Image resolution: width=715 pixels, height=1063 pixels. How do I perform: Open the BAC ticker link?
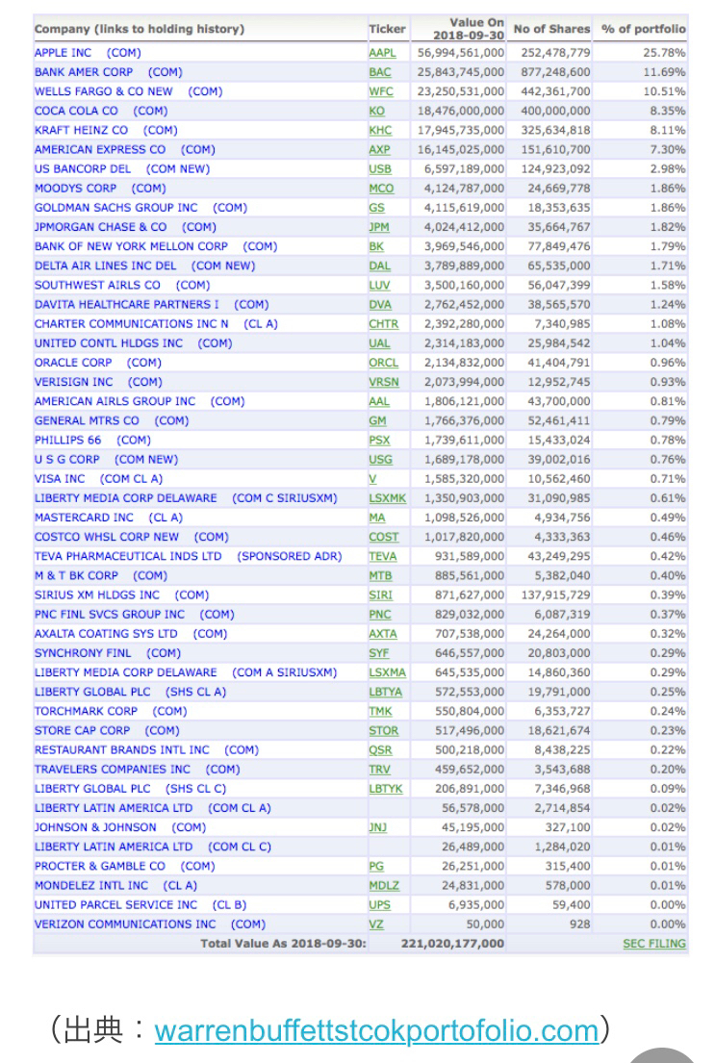(x=379, y=72)
